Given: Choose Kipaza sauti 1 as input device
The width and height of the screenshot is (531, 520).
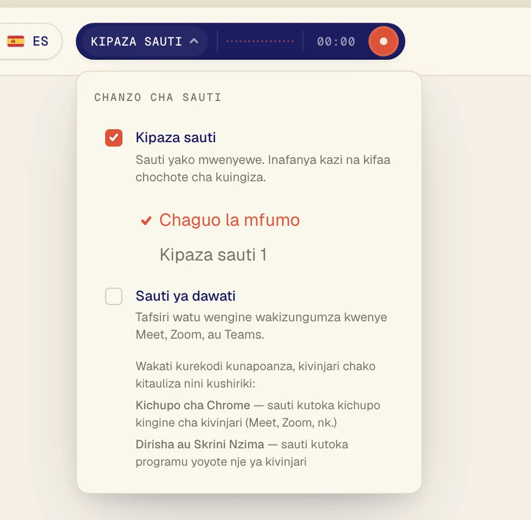Looking at the screenshot, I should [213, 255].
